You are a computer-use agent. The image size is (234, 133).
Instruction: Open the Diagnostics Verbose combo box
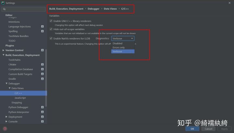coord(123,39)
